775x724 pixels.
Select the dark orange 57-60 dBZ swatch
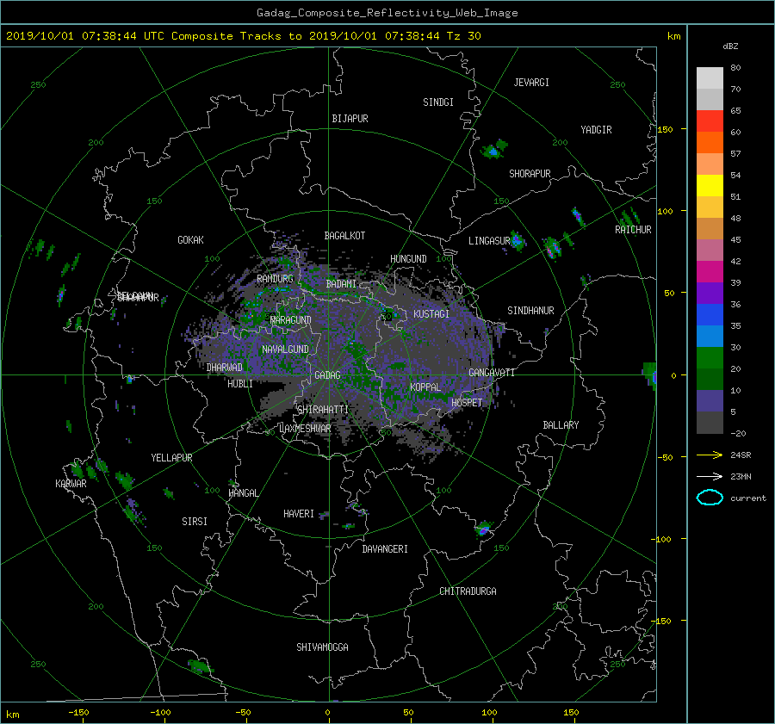[x=710, y=142]
